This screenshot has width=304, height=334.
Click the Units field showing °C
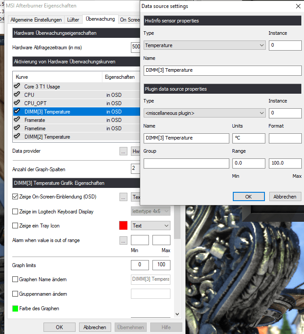coord(249,138)
